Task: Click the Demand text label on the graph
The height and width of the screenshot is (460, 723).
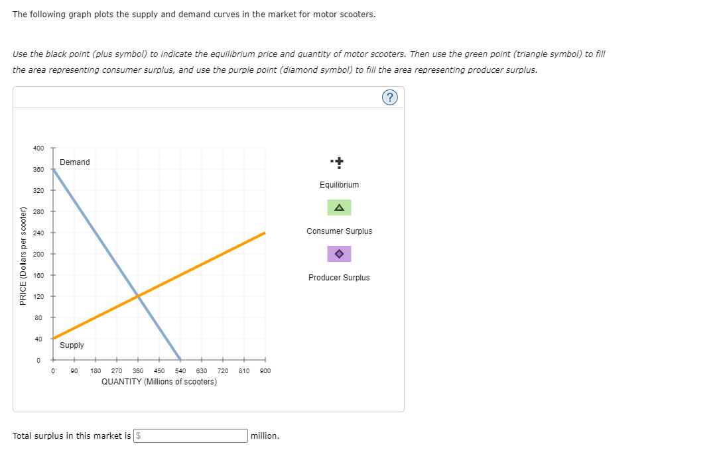Action: [74, 162]
